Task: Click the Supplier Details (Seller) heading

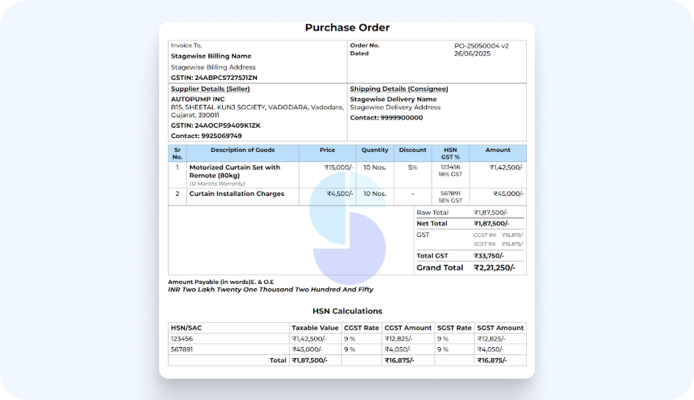Action: tap(210, 89)
